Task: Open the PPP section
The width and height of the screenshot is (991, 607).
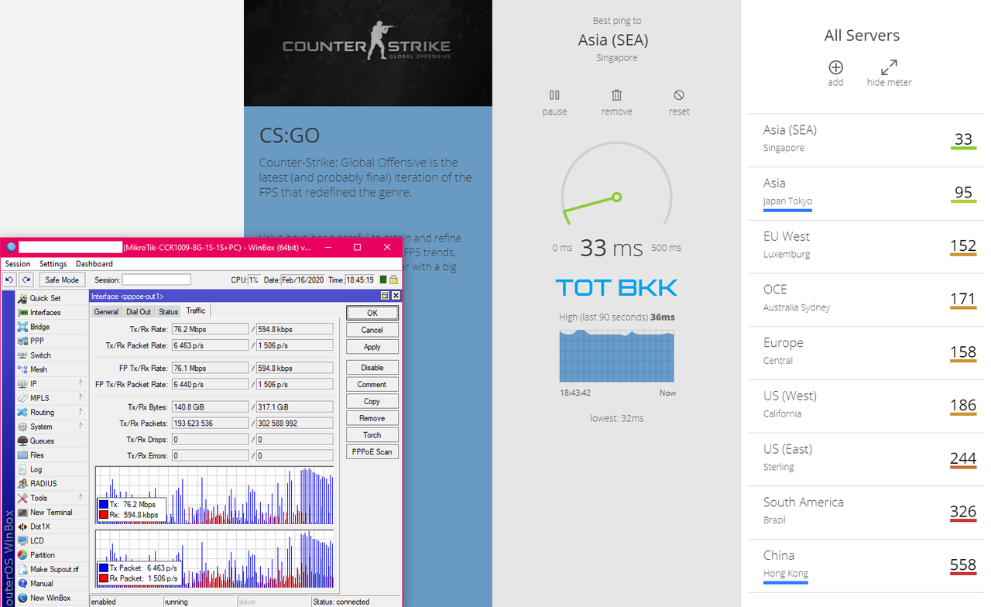Action: coord(36,341)
